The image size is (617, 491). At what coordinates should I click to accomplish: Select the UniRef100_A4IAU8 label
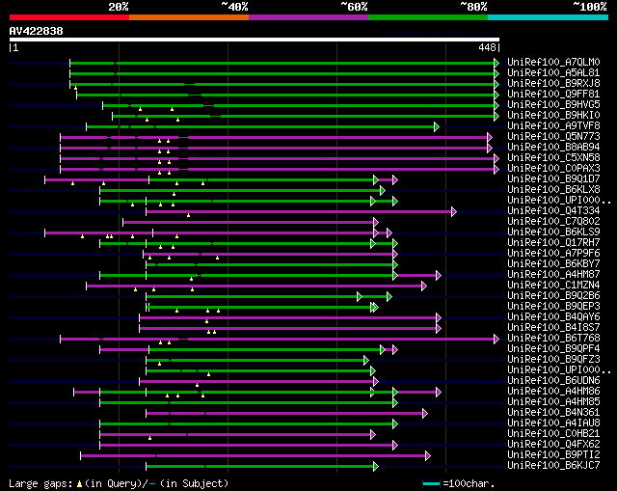click(553, 423)
